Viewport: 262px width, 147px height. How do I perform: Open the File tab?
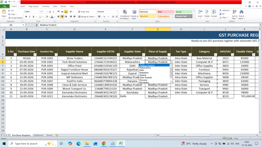(5, 6)
